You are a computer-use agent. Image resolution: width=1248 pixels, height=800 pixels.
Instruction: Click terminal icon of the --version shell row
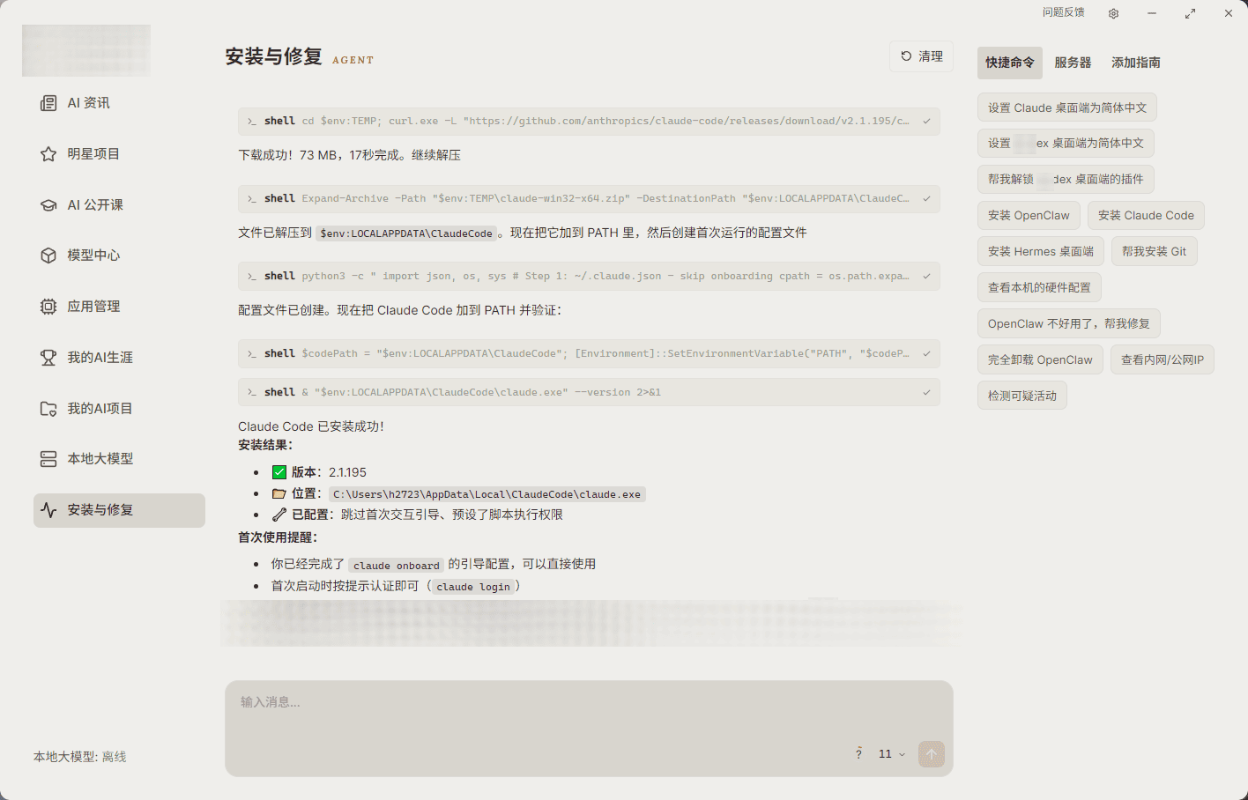coord(252,393)
